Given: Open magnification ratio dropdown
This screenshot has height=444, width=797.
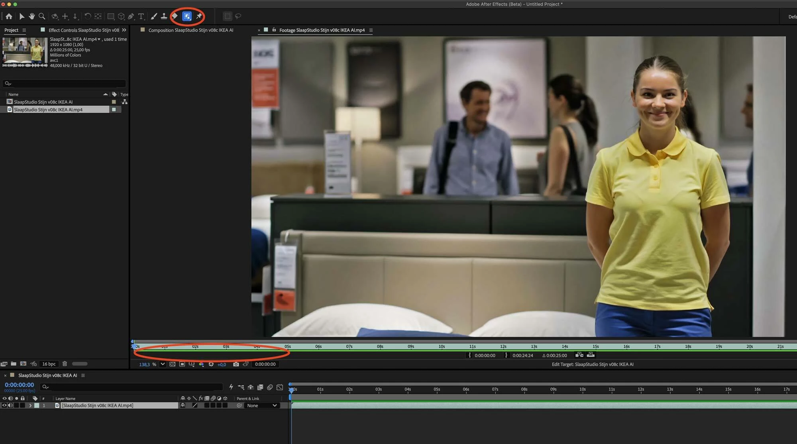Looking at the screenshot, I should pyautogui.click(x=163, y=364).
